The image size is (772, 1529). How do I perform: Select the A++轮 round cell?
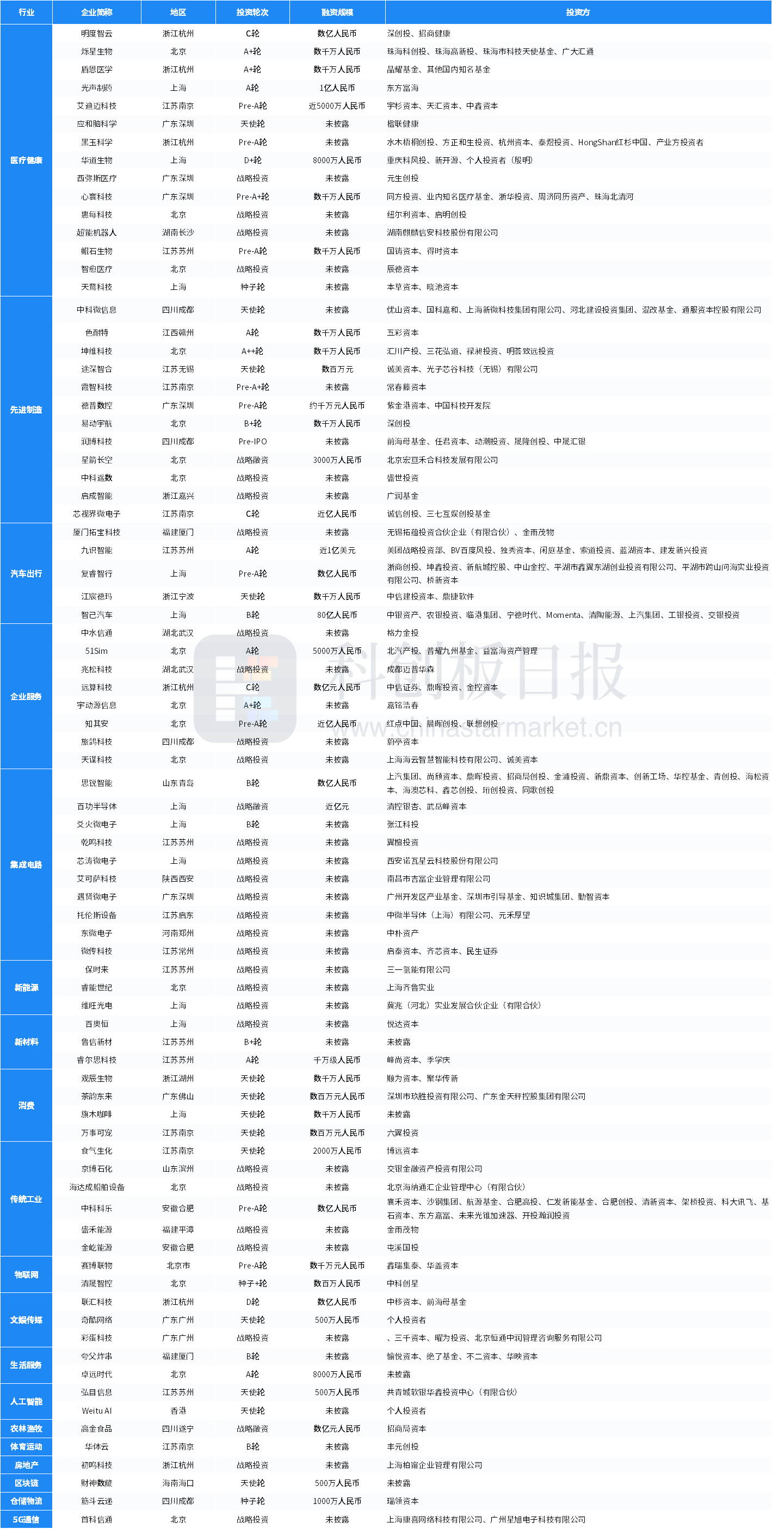click(x=252, y=351)
